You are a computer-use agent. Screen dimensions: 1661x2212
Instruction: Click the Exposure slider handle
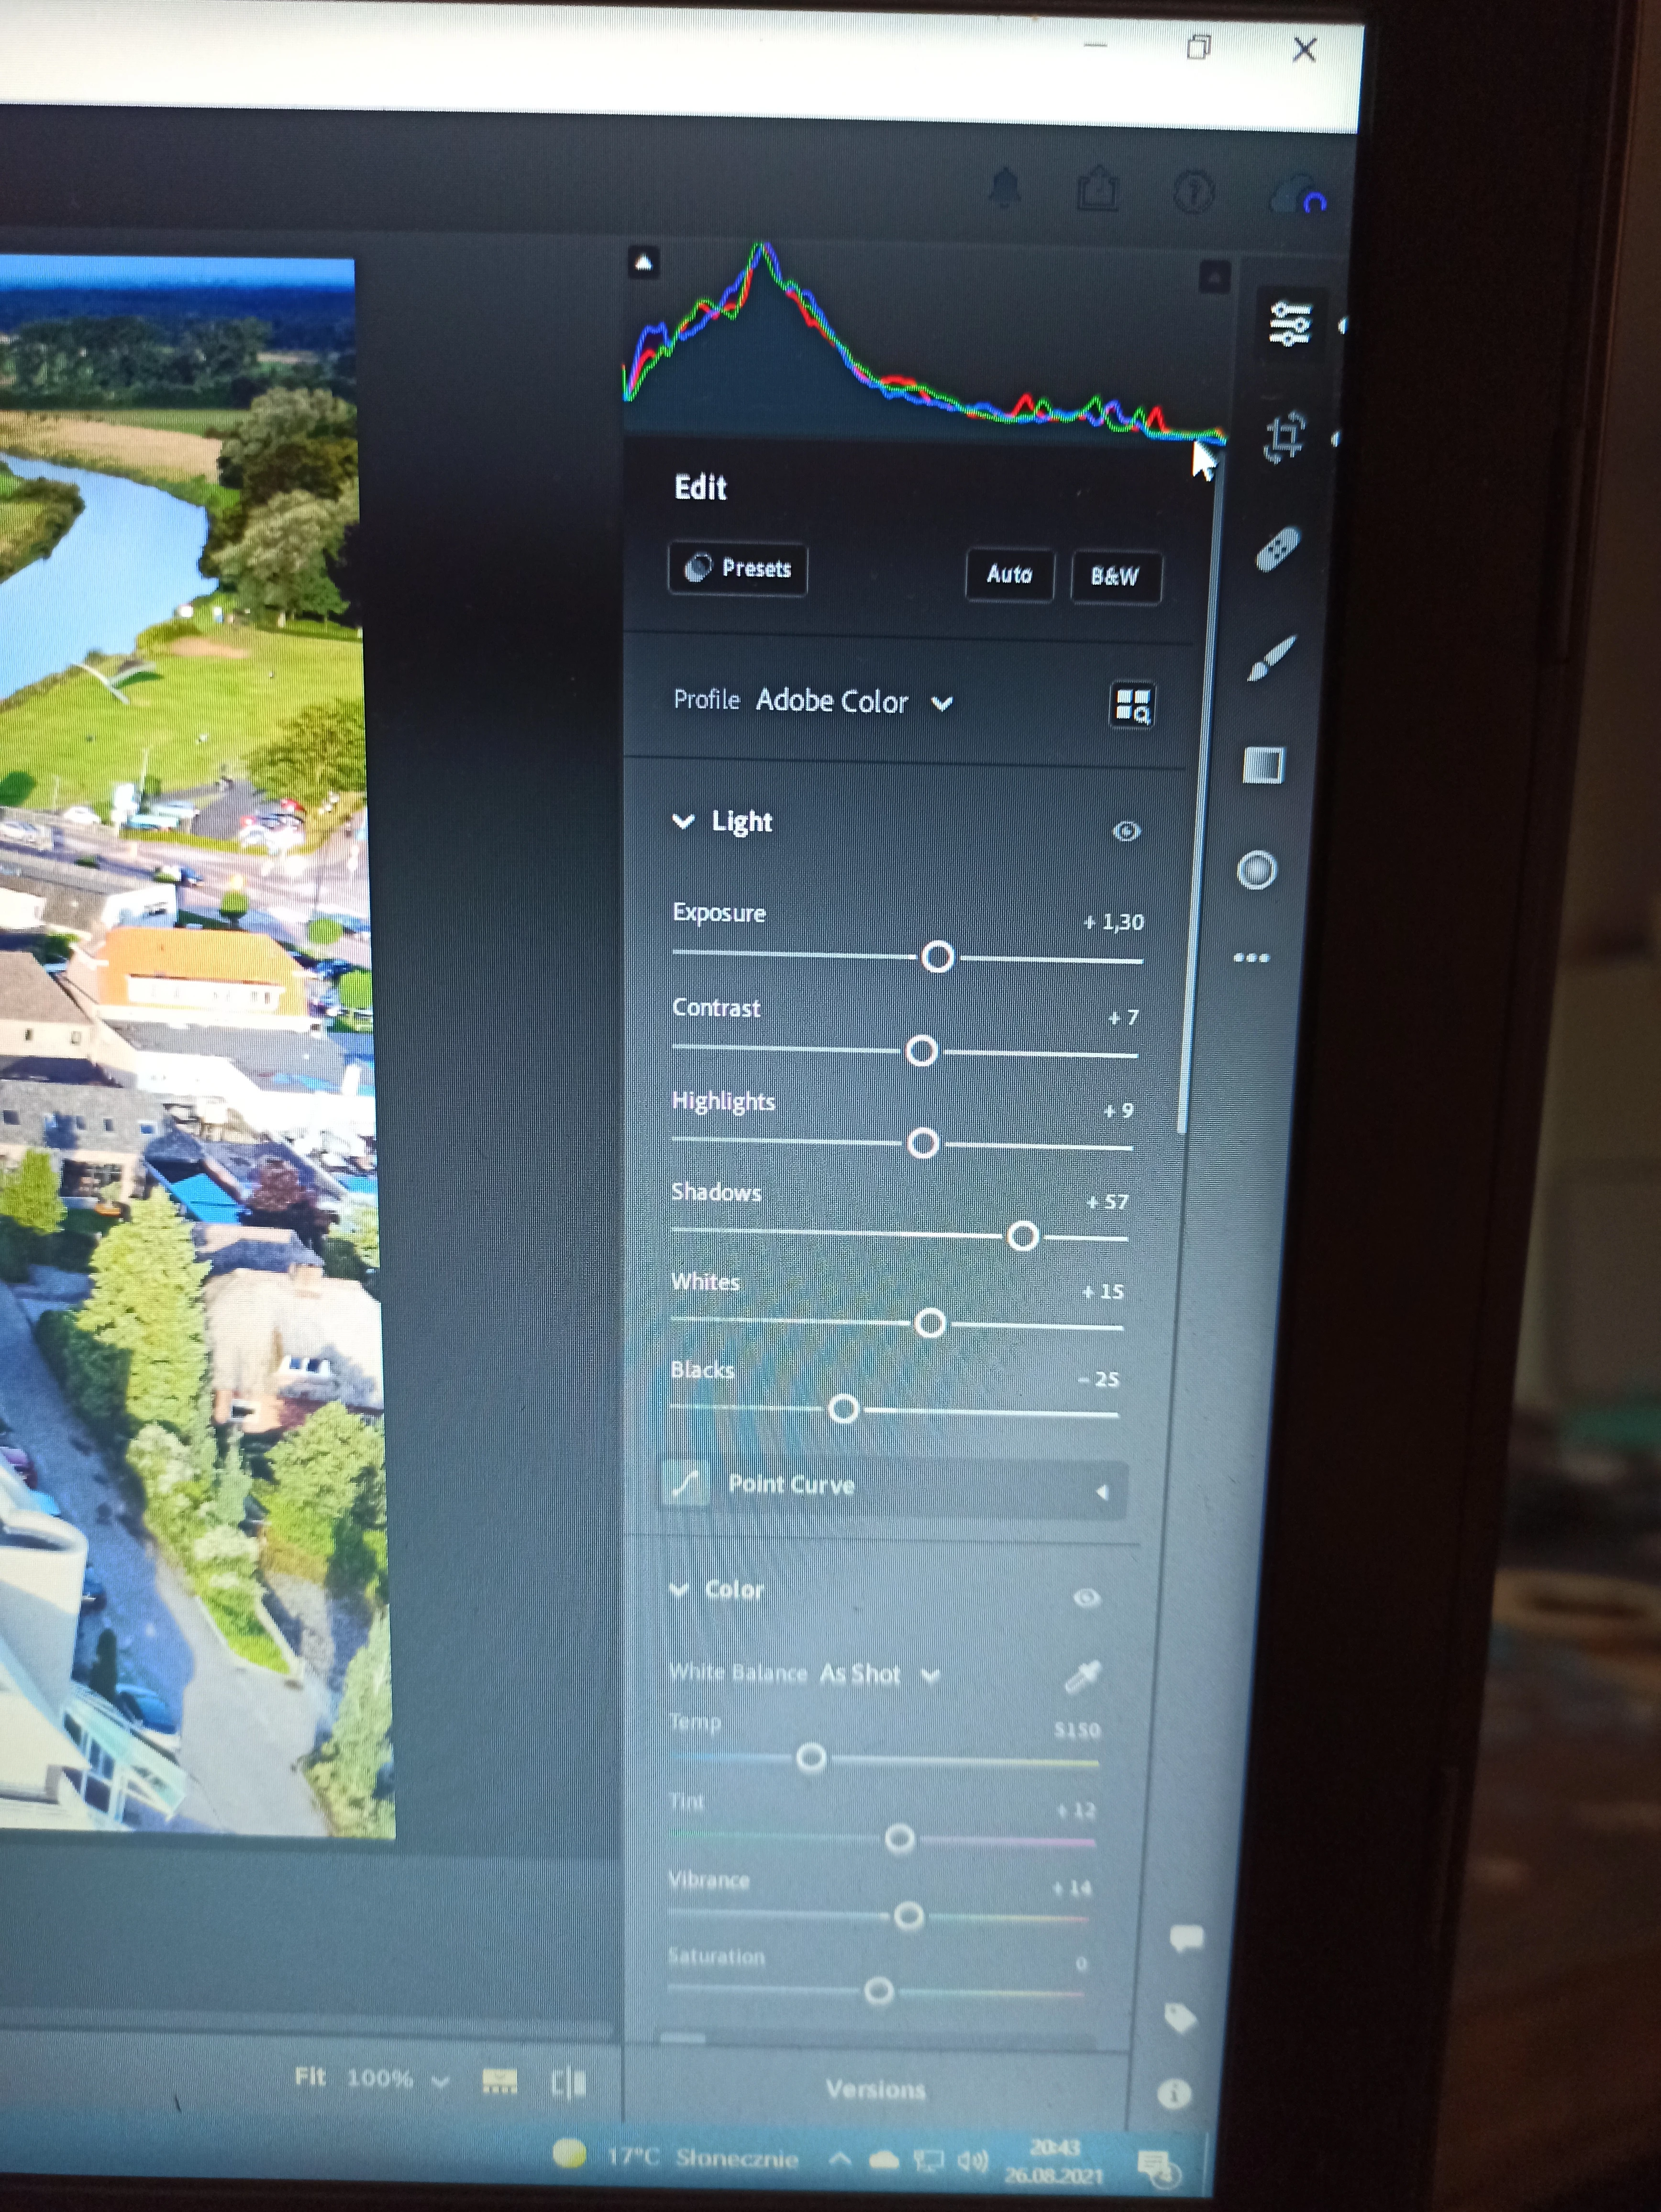click(937, 958)
